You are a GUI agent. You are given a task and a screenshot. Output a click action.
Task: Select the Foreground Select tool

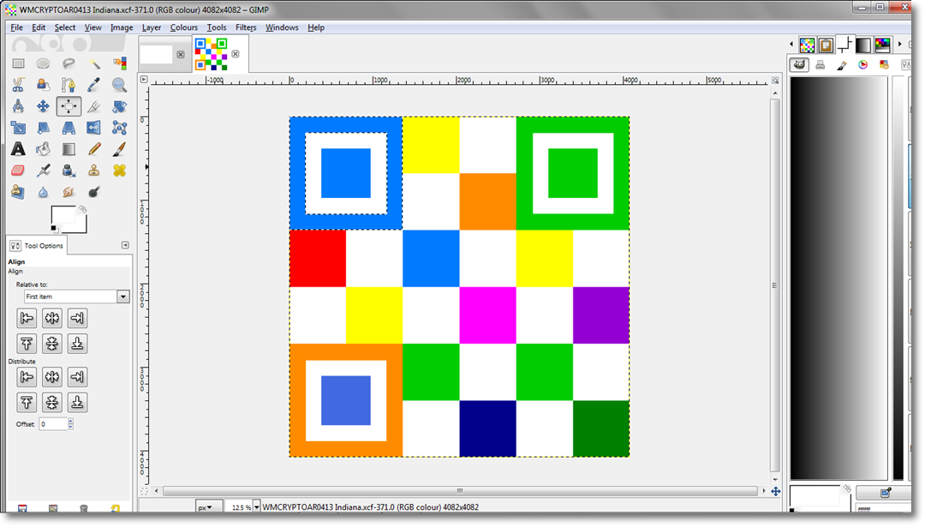point(43,85)
